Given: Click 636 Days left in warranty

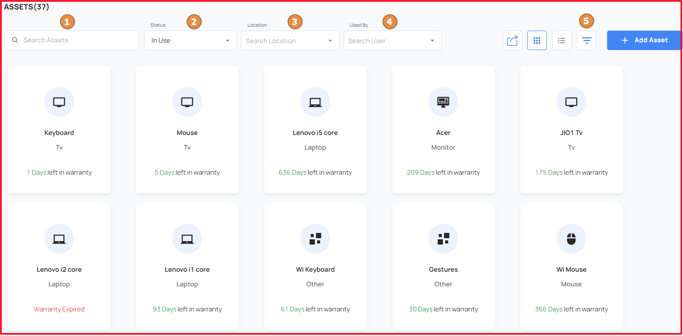Looking at the screenshot, I should [315, 173].
